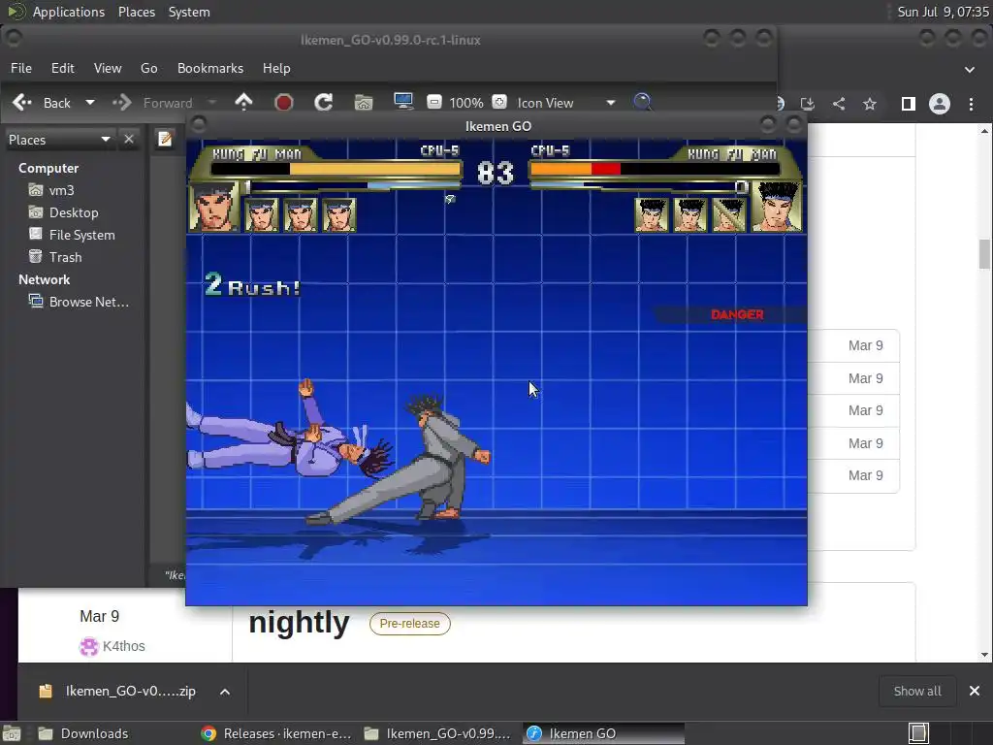Click the red Stop loading icon
Screen dimensions: 993x745
284,103
